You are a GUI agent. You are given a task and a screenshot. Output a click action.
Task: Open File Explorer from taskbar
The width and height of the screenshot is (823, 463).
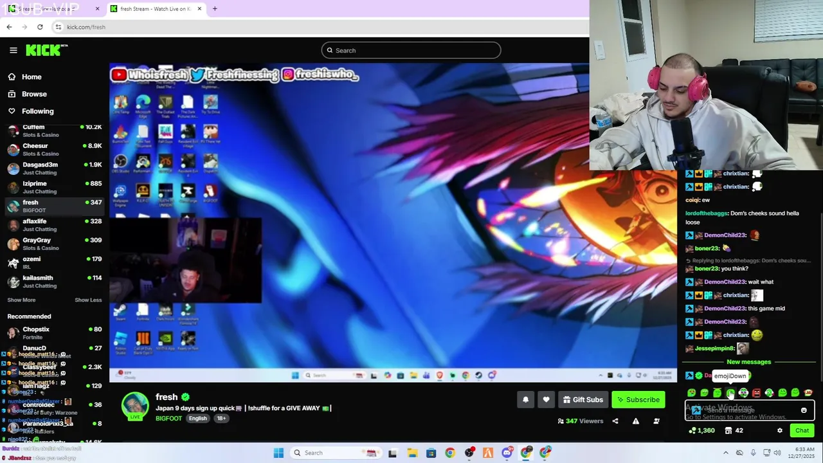click(x=411, y=453)
